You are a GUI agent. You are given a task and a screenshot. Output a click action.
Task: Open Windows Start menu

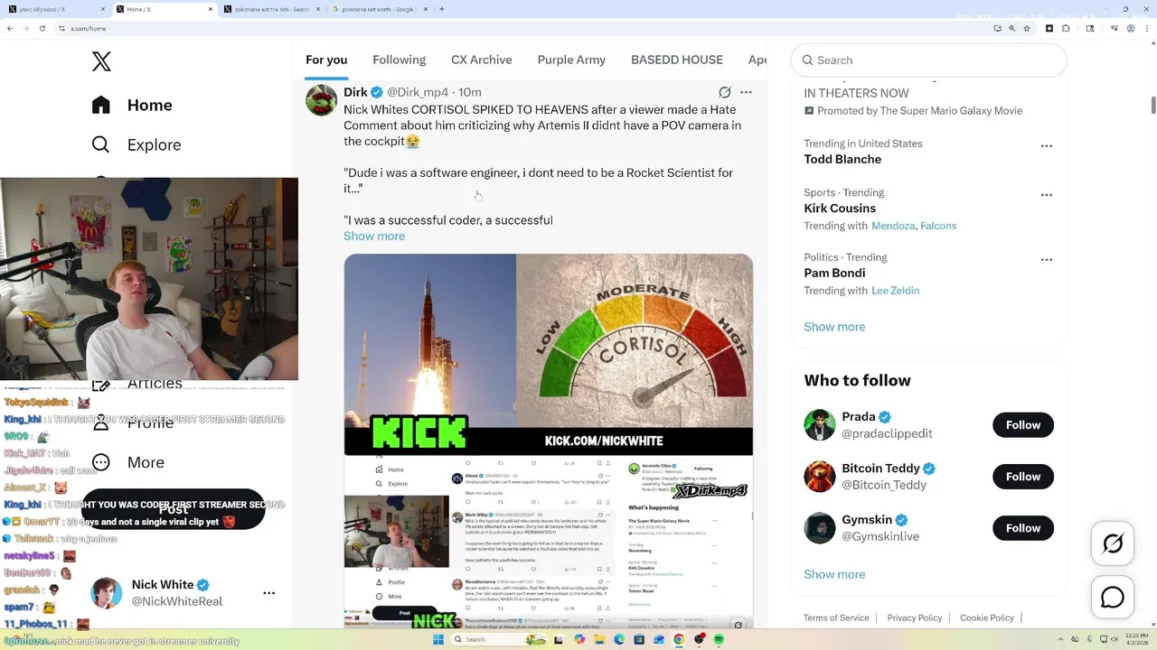pos(438,639)
